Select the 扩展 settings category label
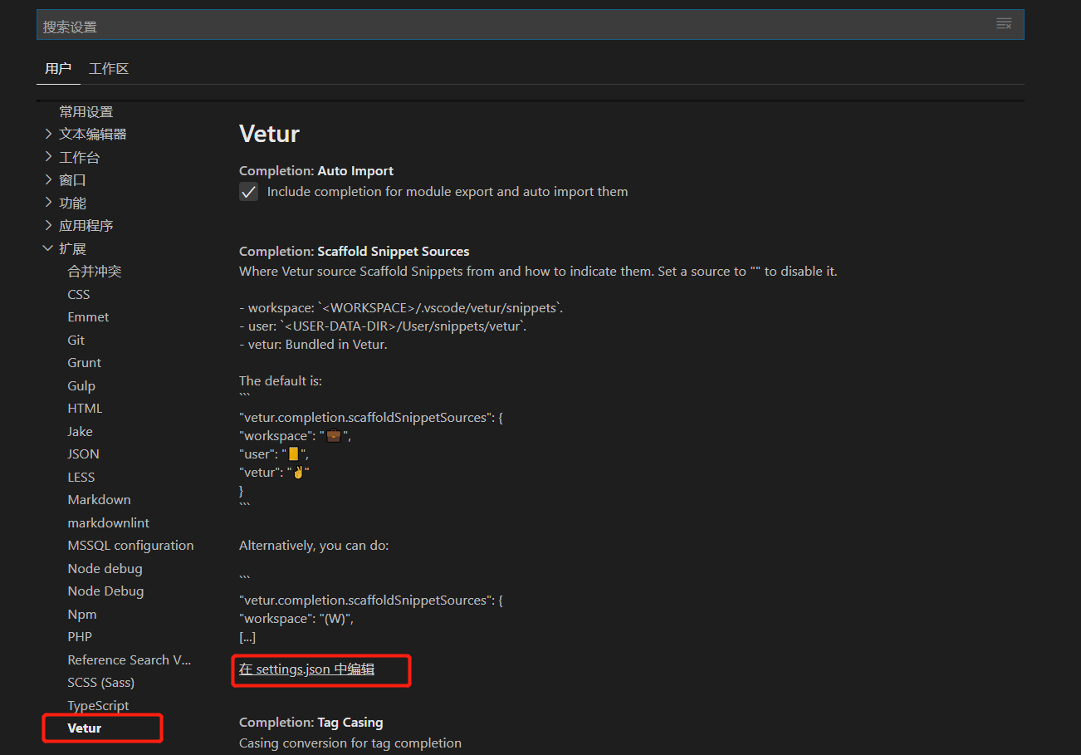1081x755 pixels. 73,248
